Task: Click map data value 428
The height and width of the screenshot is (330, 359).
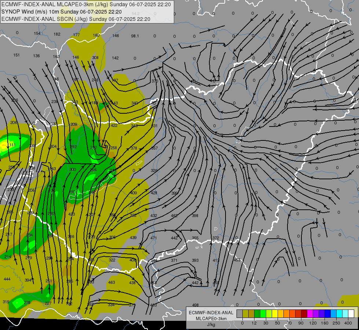Action: (154, 193)
